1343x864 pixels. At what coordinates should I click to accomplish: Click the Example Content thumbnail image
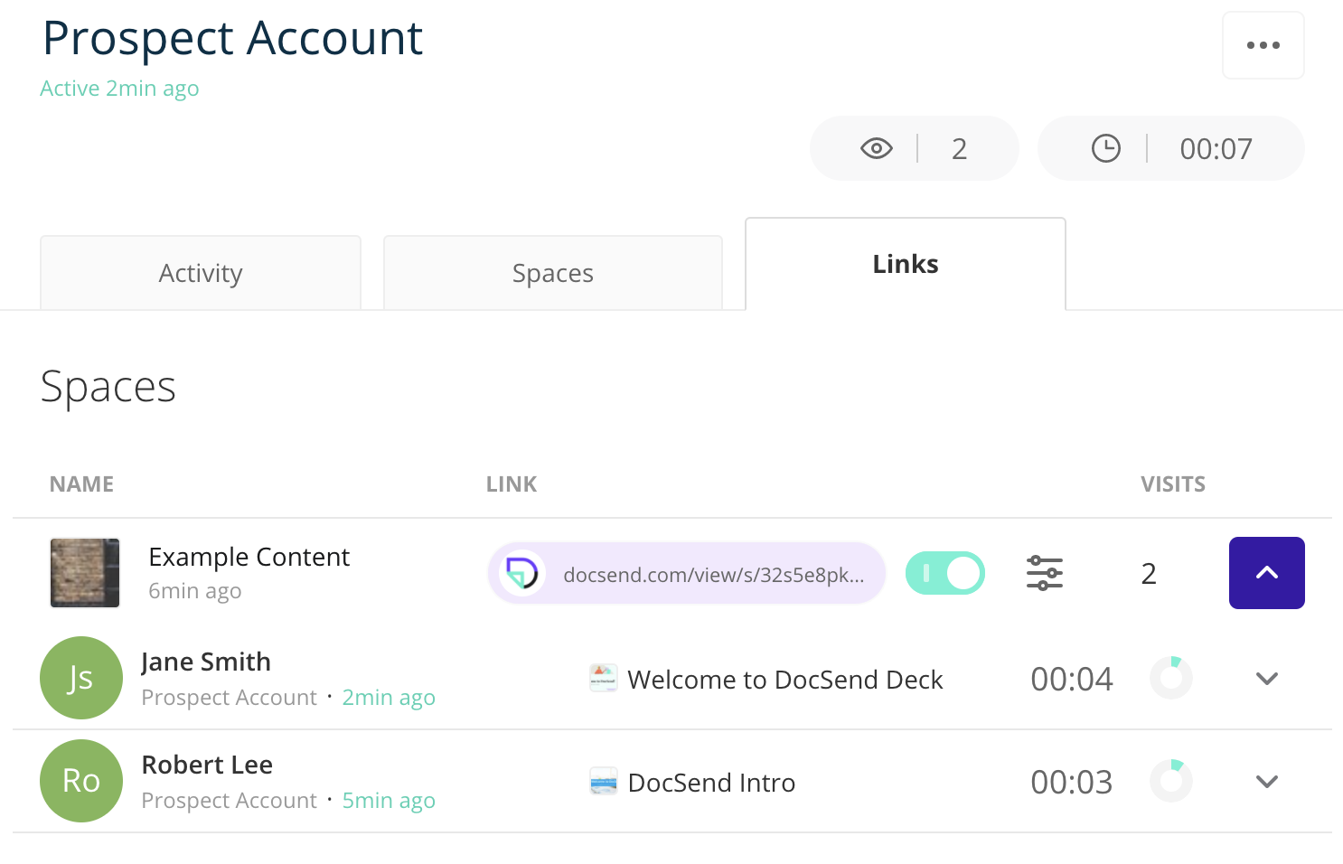[84, 573]
